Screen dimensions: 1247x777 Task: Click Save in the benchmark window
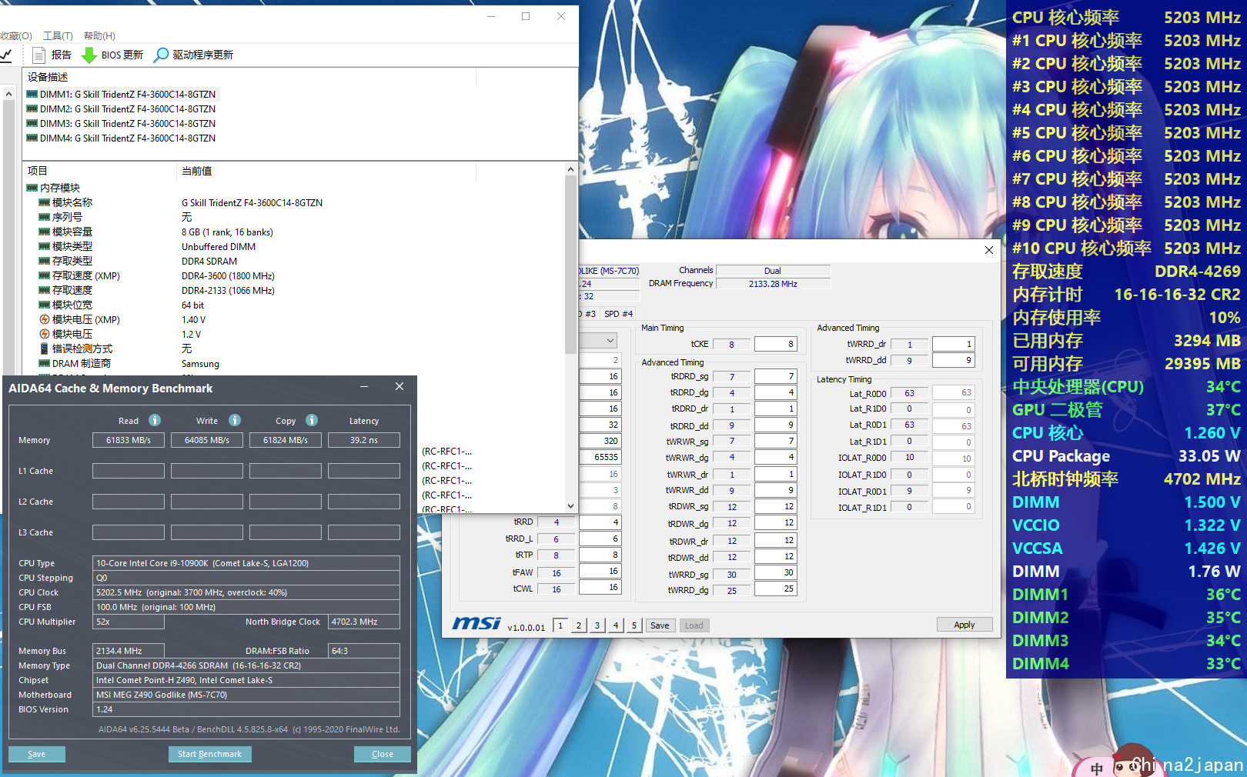coord(36,754)
